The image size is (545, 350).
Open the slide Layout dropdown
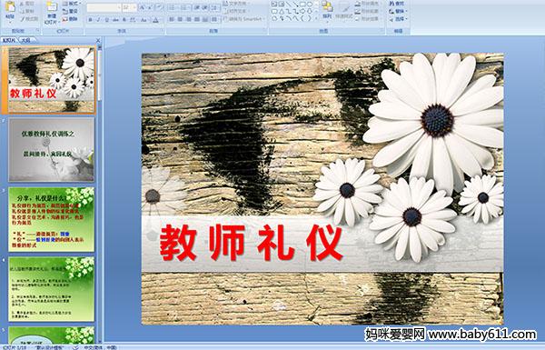pyautogui.click(x=72, y=4)
